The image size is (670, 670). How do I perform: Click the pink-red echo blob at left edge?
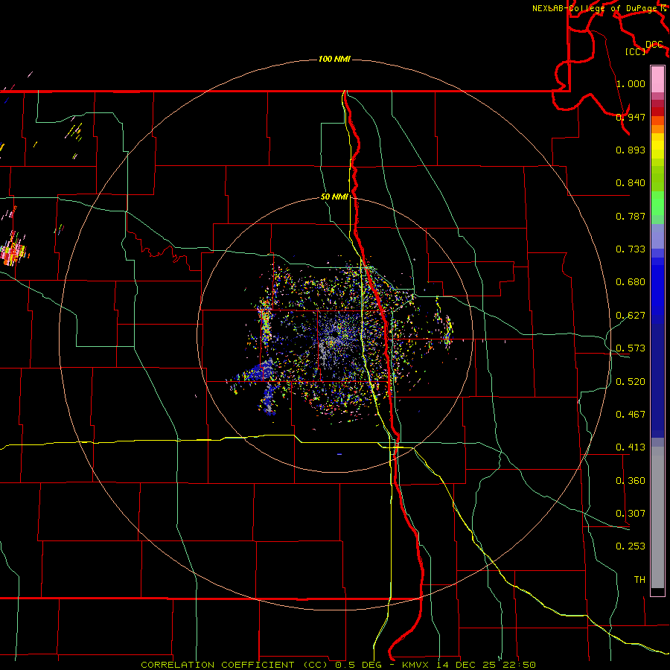tap(13, 252)
